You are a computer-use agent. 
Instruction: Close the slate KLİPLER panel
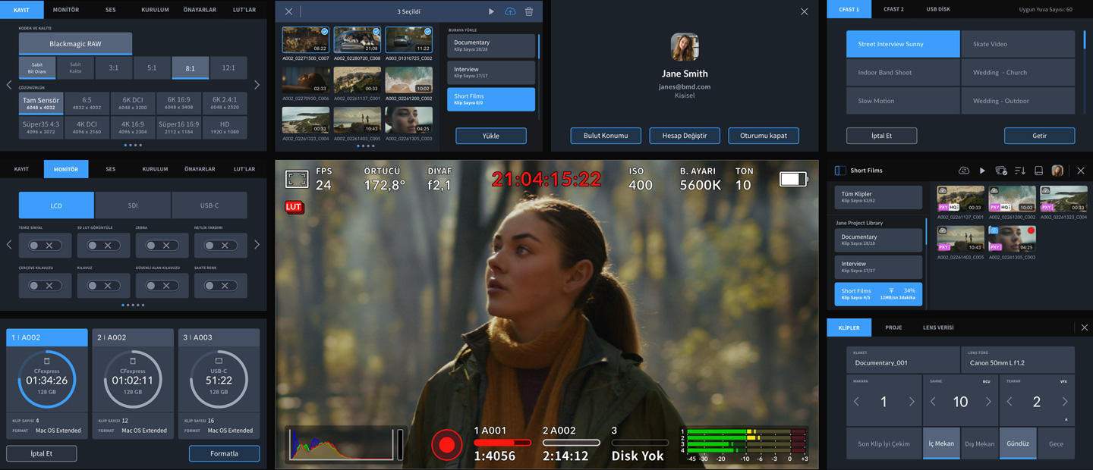coord(1084,327)
